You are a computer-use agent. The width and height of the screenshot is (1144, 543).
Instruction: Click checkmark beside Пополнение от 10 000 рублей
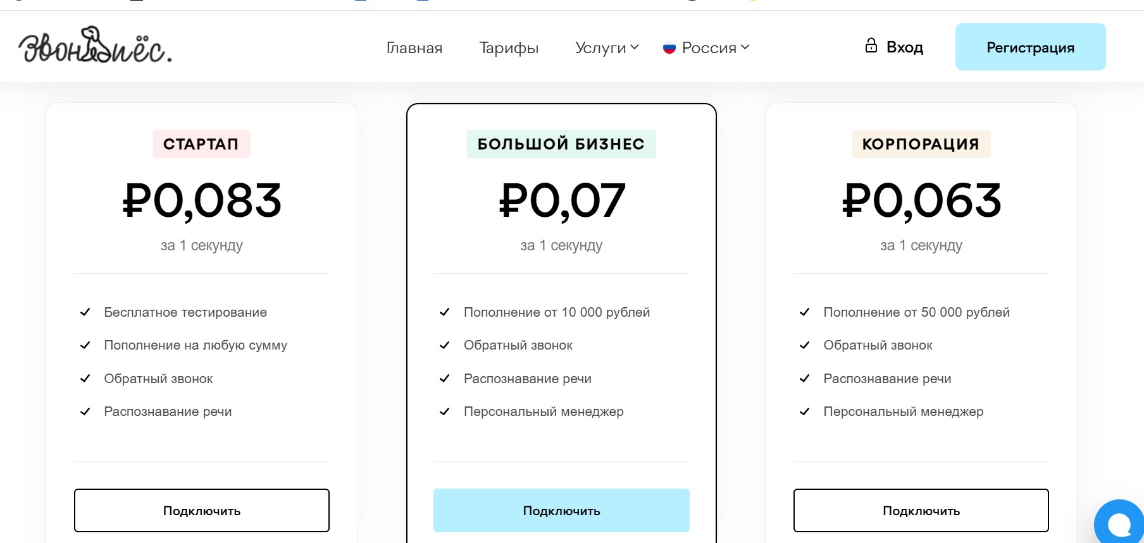[445, 312]
